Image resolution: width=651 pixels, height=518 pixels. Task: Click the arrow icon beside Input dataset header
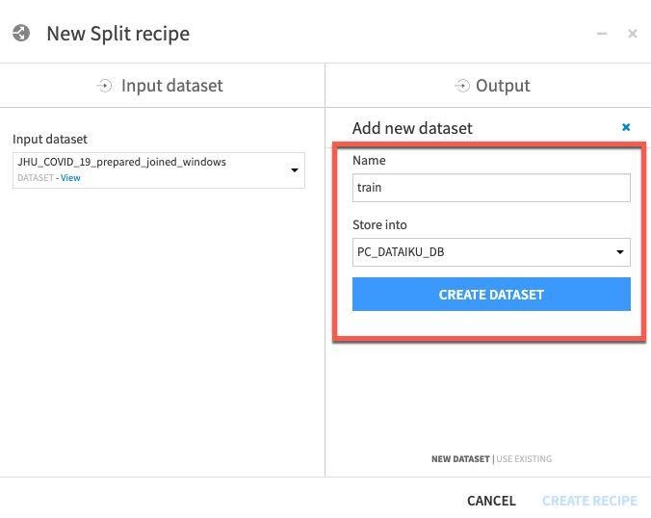coord(105,86)
